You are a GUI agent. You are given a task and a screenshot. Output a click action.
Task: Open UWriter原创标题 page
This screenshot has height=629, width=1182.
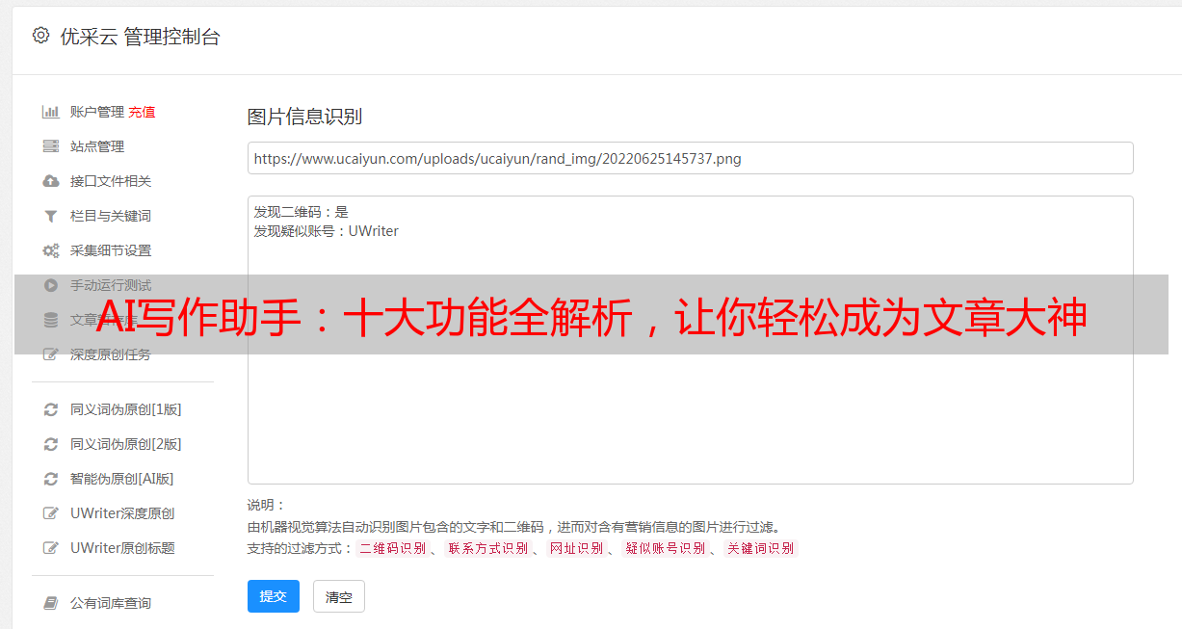122,548
